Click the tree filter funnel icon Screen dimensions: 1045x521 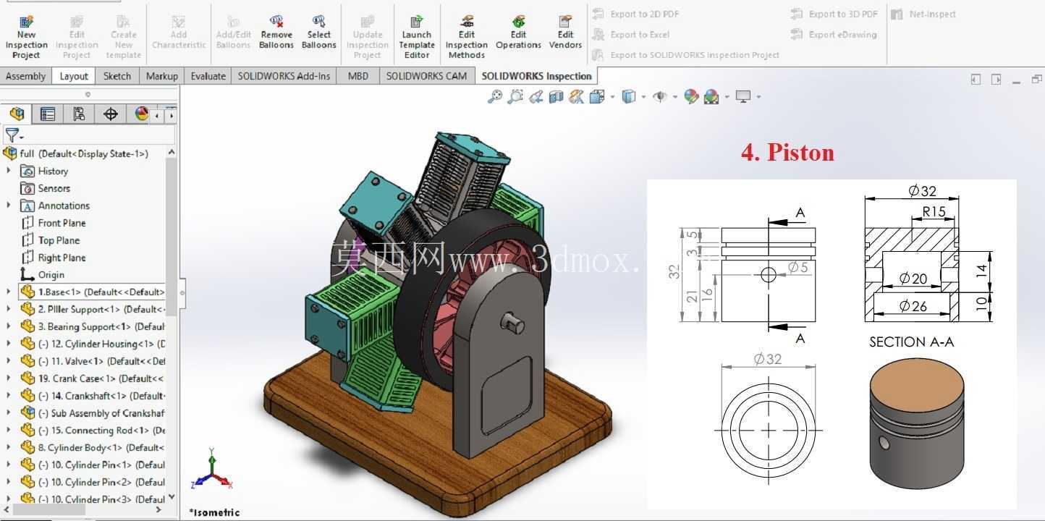[x=12, y=135]
